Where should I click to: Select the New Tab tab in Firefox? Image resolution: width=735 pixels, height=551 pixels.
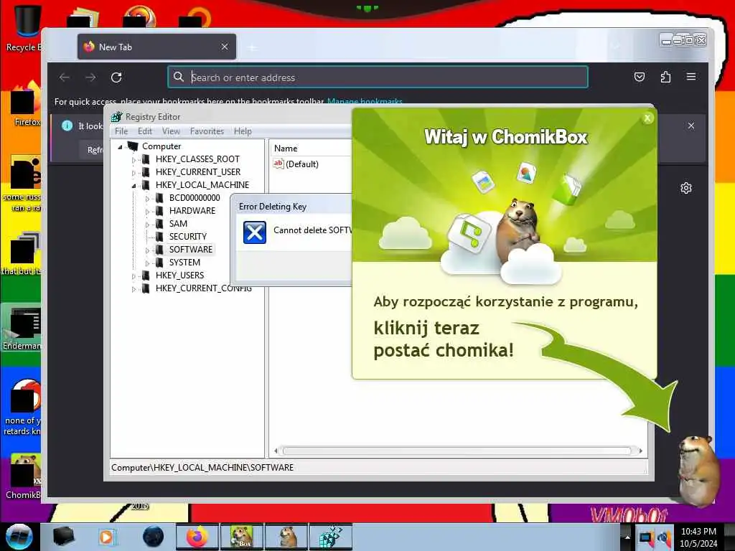156,47
